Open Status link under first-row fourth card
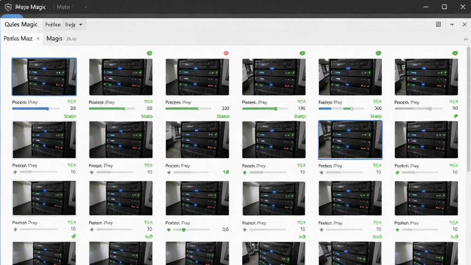The height and width of the screenshot is (265, 471). (x=300, y=116)
